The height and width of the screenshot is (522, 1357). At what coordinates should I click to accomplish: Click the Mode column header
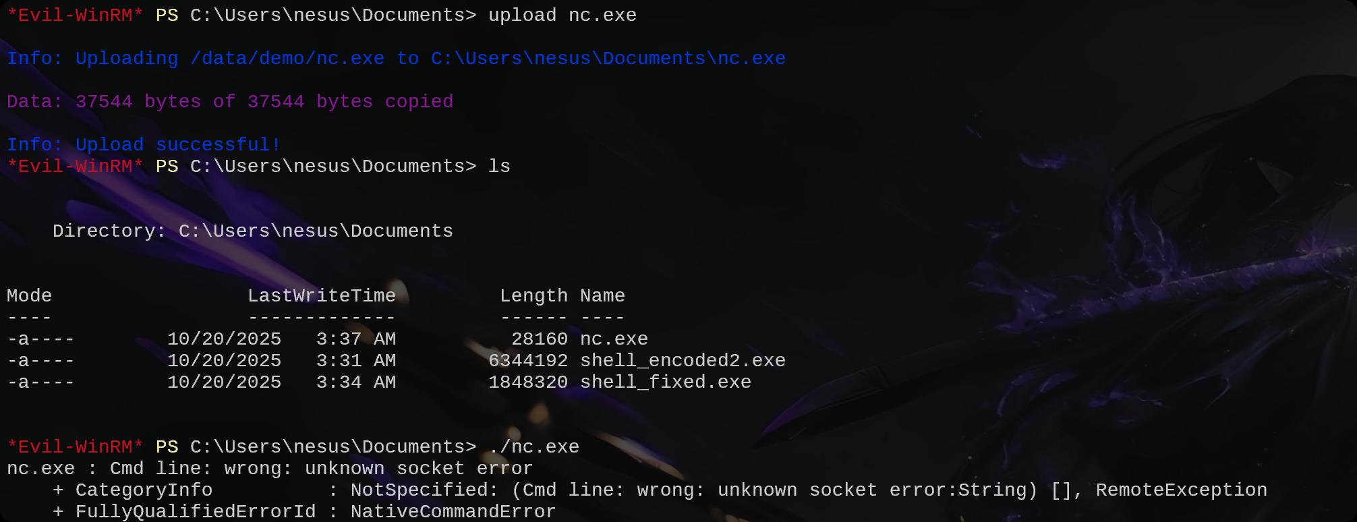tap(29, 296)
